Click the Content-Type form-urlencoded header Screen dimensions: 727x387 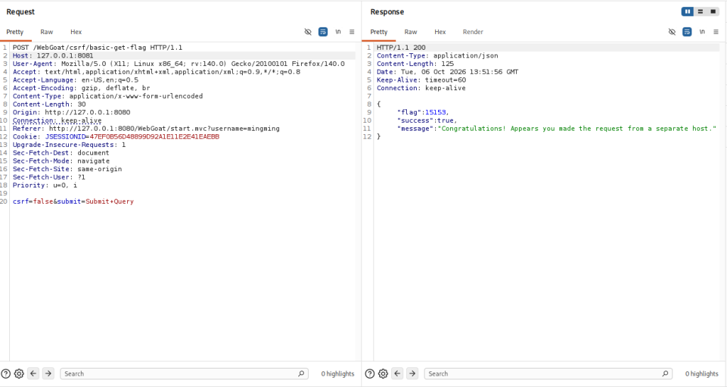click(x=108, y=96)
